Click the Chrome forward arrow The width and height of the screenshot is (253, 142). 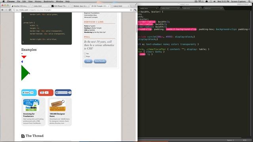tap(6, 10)
